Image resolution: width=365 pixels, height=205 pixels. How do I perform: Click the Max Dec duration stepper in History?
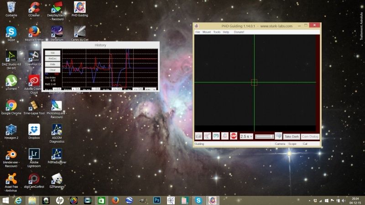[141, 89]
